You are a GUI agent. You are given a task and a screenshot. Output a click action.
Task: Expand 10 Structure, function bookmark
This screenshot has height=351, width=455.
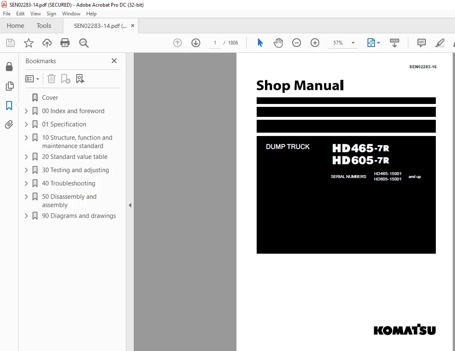click(x=26, y=138)
